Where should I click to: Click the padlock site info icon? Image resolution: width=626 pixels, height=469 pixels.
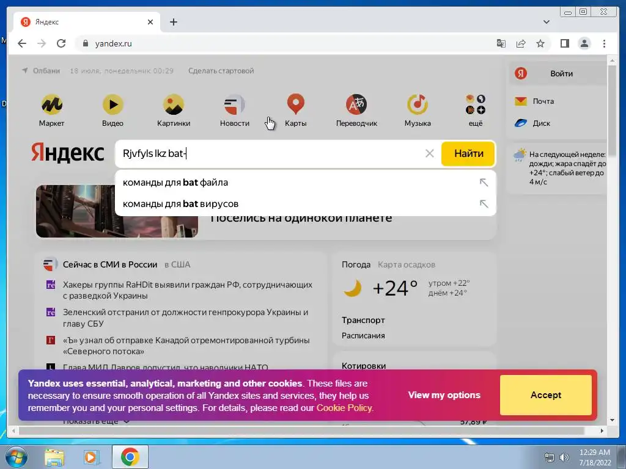[85, 43]
